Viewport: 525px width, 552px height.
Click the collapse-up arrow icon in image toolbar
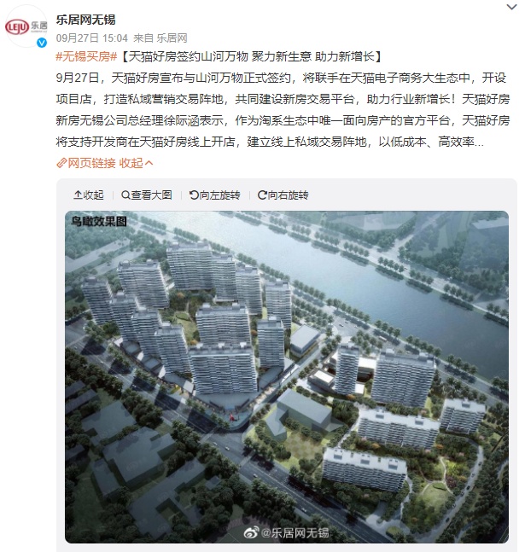78,195
